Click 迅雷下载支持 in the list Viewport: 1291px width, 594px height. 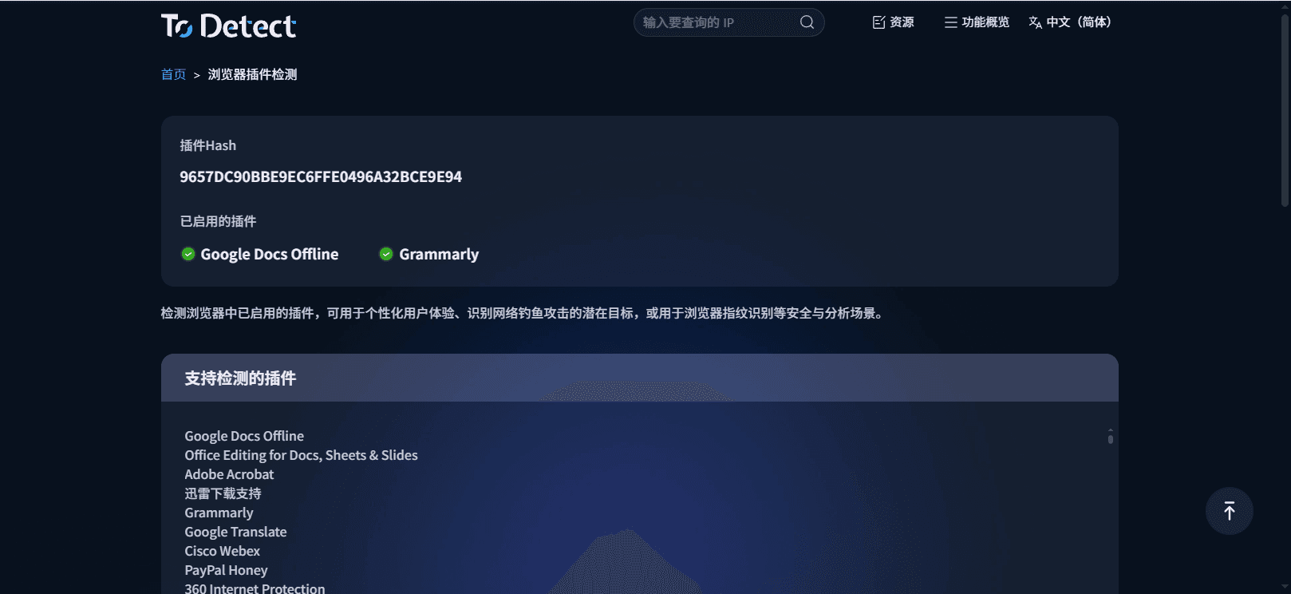click(x=223, y=493)
